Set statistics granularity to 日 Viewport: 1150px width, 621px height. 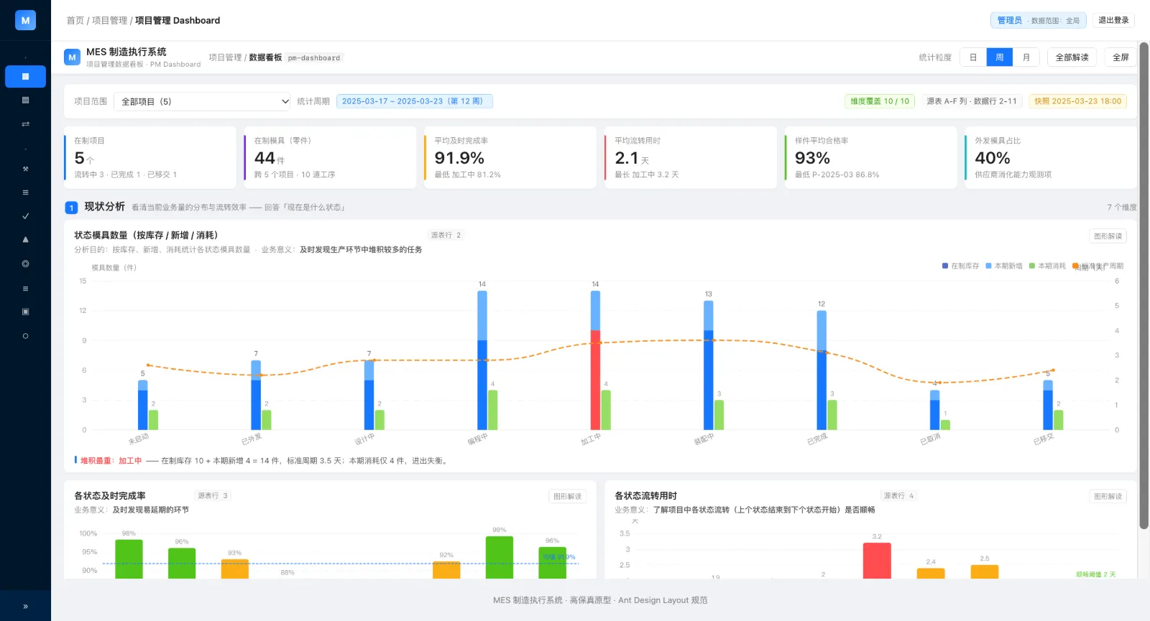coord(973,57)
